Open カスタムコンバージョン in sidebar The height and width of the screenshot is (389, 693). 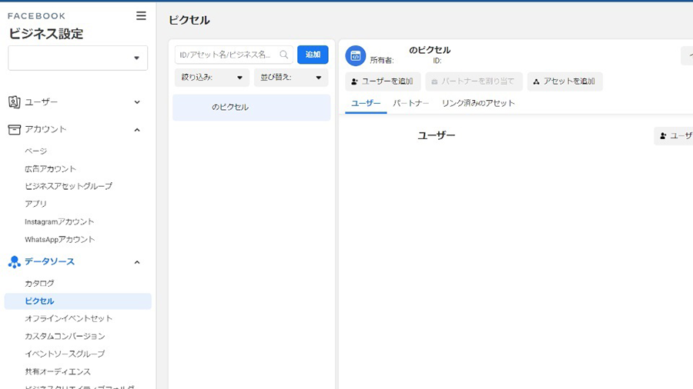pyautogui.click(x=65, y=336)
